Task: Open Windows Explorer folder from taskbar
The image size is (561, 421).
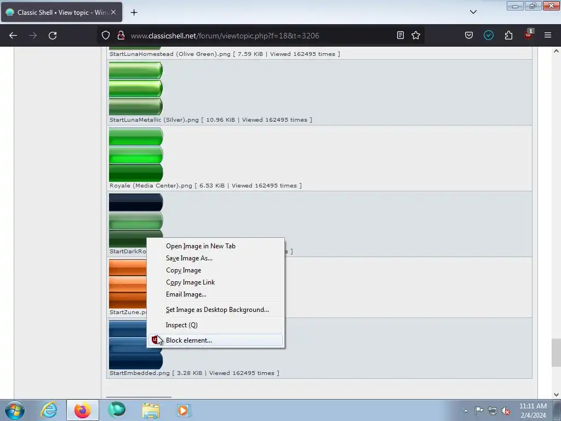Action: point(151,410)
